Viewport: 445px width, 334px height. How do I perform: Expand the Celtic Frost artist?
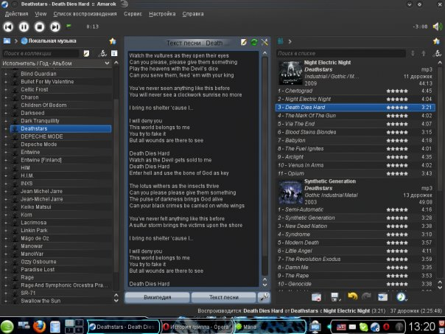6,89
